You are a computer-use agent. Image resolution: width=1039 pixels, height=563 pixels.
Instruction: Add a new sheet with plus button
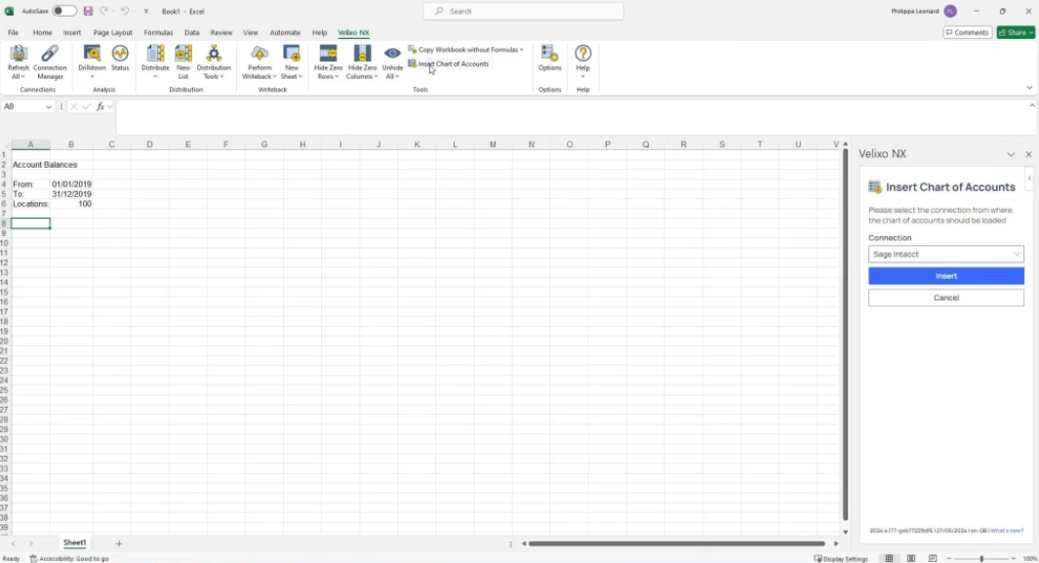[x=119, y=543]
